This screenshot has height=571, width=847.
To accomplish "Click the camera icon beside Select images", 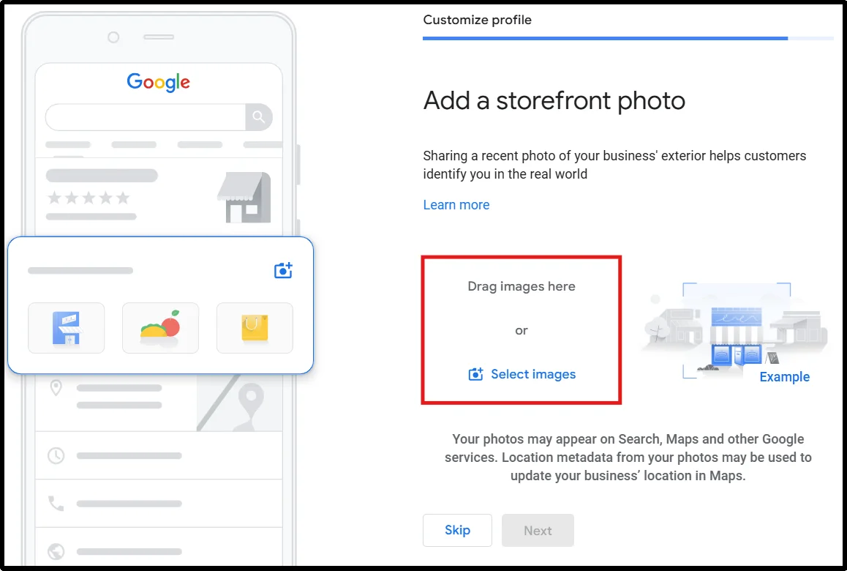I will [475, 374].
